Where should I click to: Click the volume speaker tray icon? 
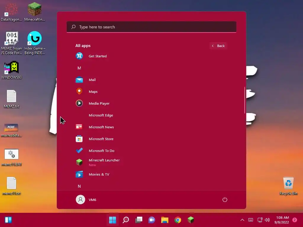click(x=267, y=220)
